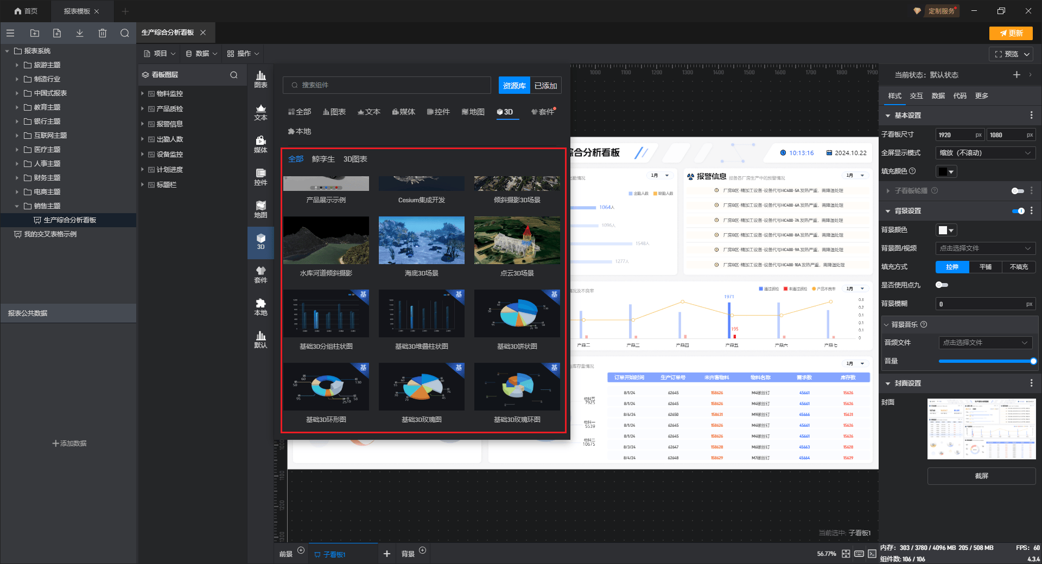1042x564 pixels.
Task: Open the 填充颜色 color swatch
Action: (x=946, y=171)
